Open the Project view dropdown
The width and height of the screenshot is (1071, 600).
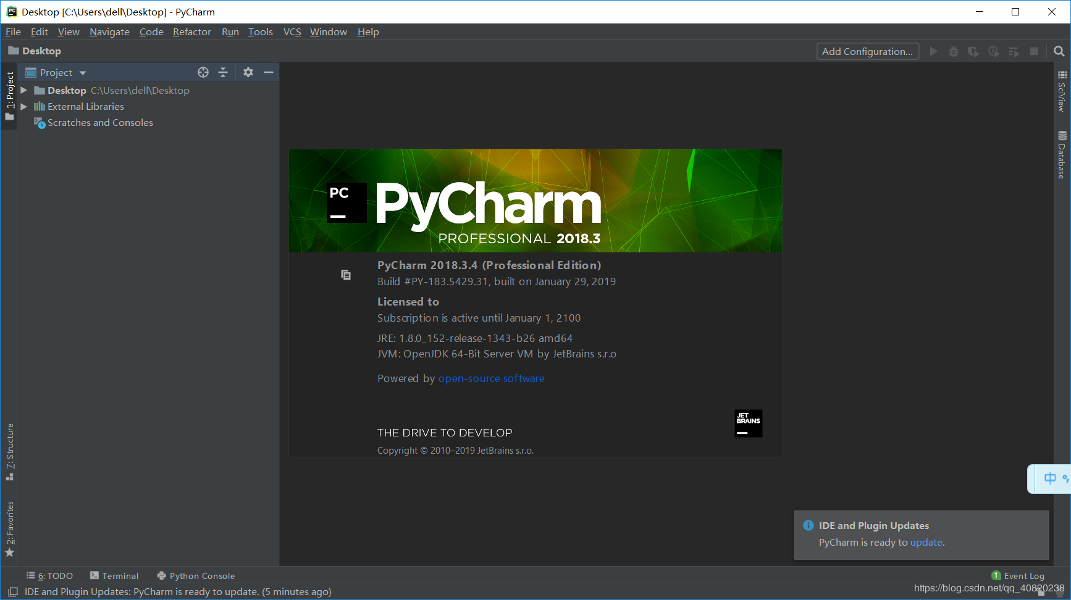click(83, 72)
